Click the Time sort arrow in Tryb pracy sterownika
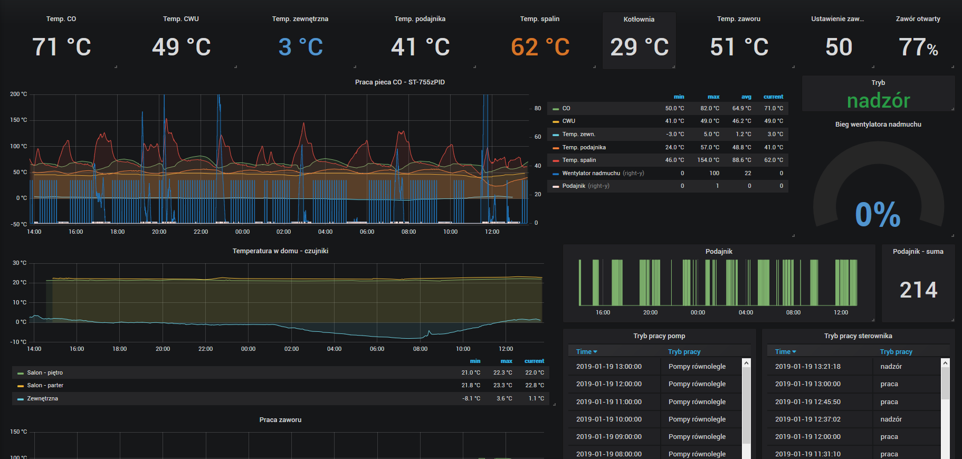This screenshot has width=962, height=459. 794,352
